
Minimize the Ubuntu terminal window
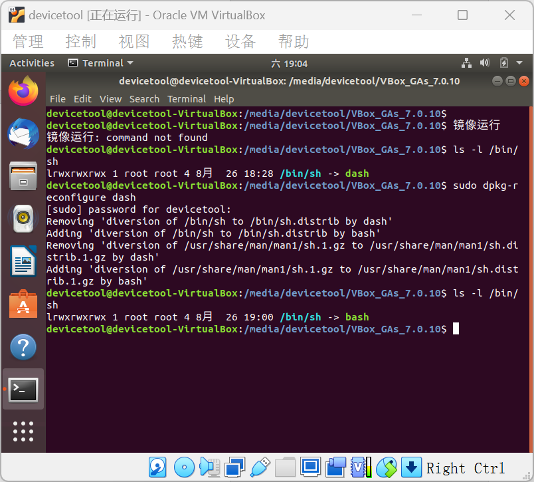(497, 81)
